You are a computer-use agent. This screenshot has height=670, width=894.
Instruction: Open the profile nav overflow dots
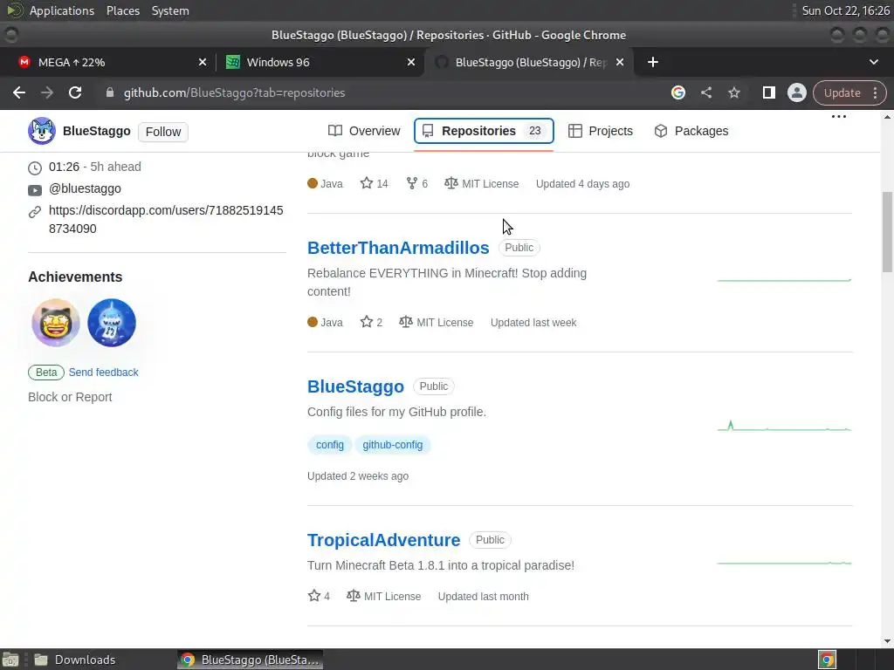(x=839, y=117)
